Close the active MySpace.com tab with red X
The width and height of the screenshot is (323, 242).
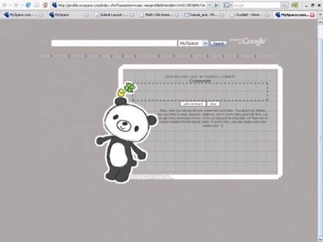pyautogui.click(x=312, y=14)
